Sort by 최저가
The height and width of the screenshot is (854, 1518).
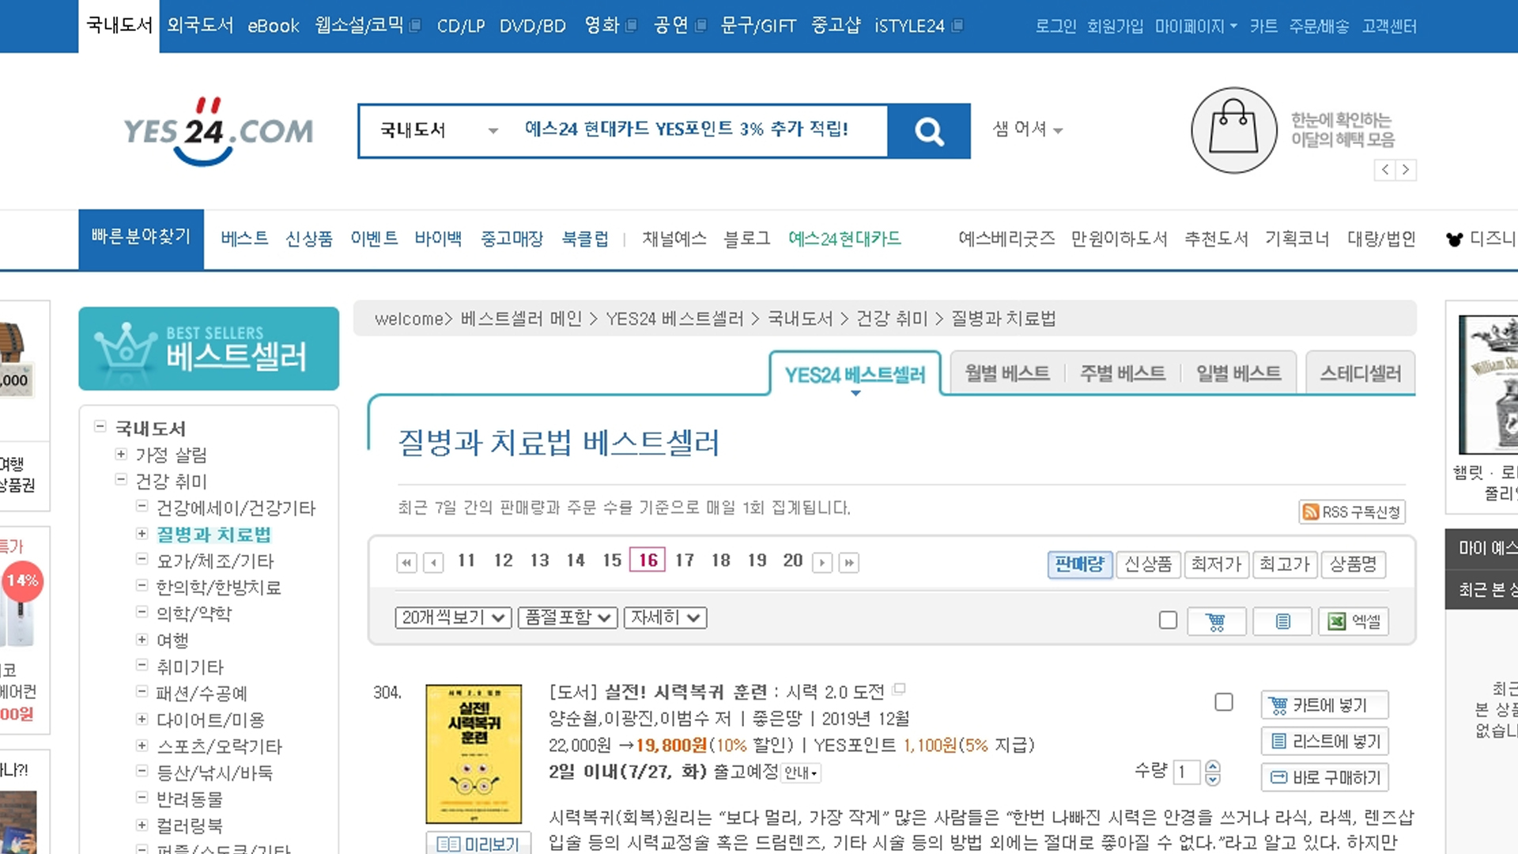[1217, 564]
